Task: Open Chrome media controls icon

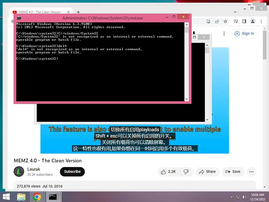Action: [x=236, y=21]
